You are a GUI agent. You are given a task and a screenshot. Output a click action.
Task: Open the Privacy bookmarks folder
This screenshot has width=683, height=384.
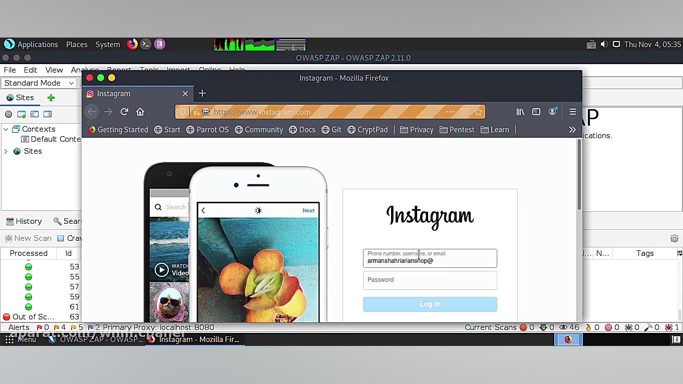tap(417, 130)
